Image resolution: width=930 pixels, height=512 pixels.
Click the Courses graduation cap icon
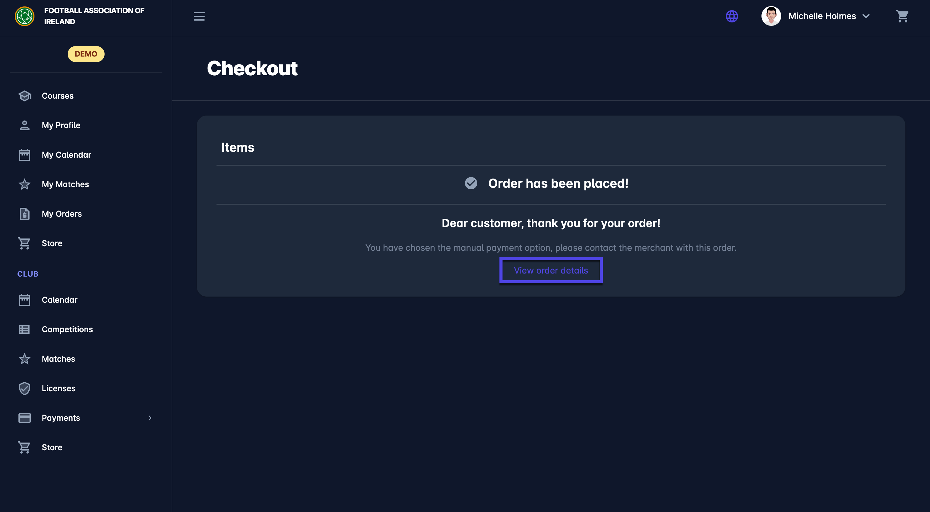25,96
